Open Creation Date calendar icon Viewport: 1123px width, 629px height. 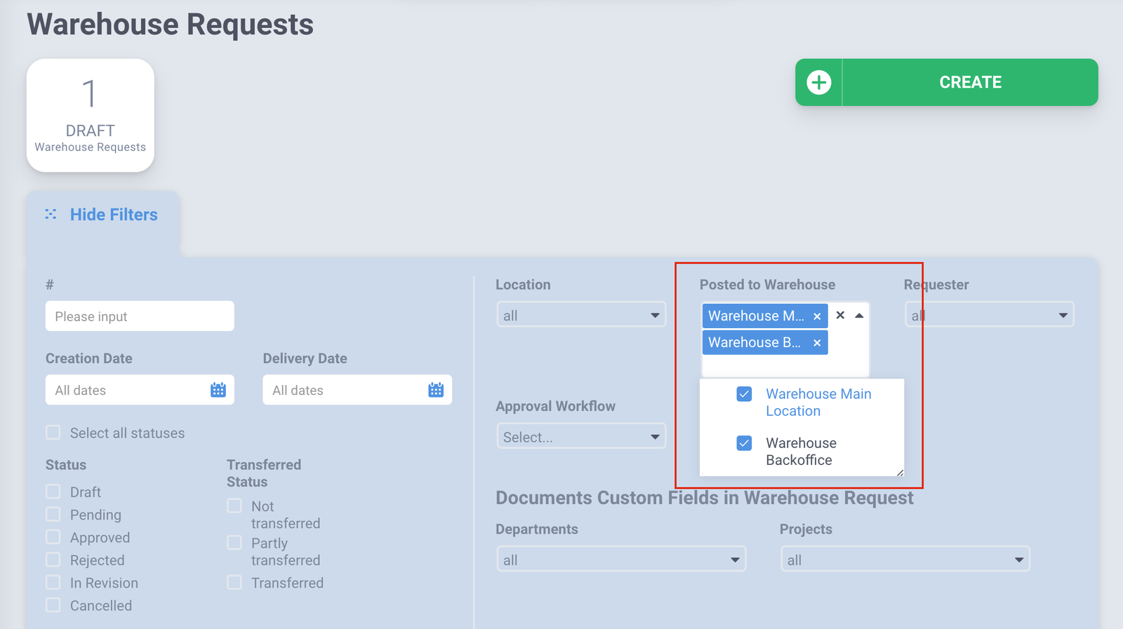[218, 390]
